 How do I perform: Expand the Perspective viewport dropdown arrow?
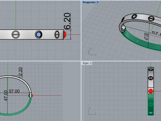pyautogui.click(x=98, y=2)
